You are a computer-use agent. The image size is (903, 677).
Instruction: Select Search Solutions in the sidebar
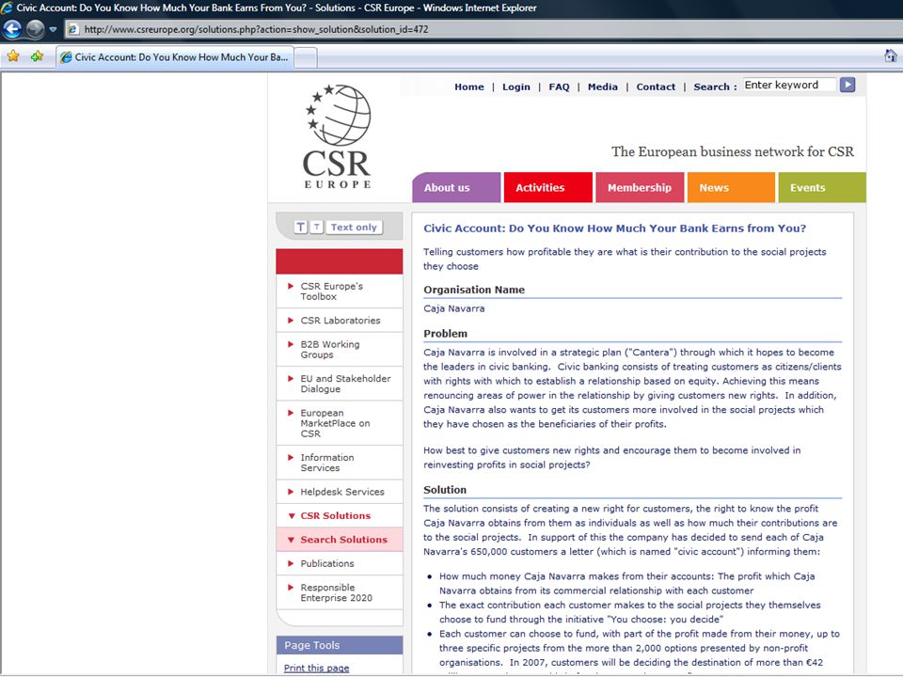340,540
